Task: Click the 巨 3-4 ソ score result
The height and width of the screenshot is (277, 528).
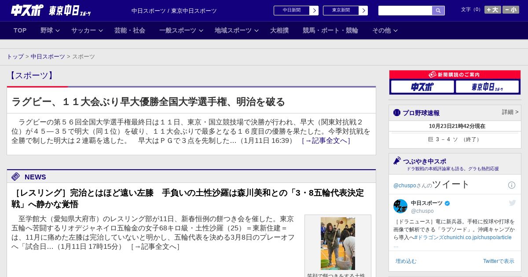Action: 455,139
